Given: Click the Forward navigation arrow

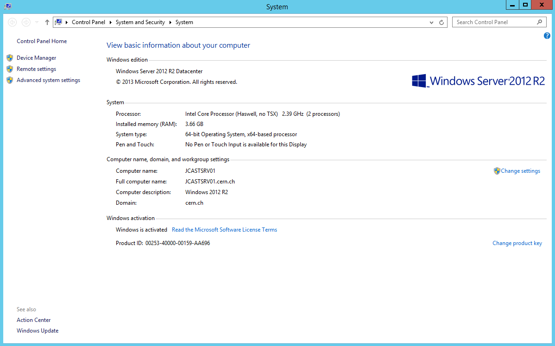Looking at the screenshot, I should coord(26,22).
